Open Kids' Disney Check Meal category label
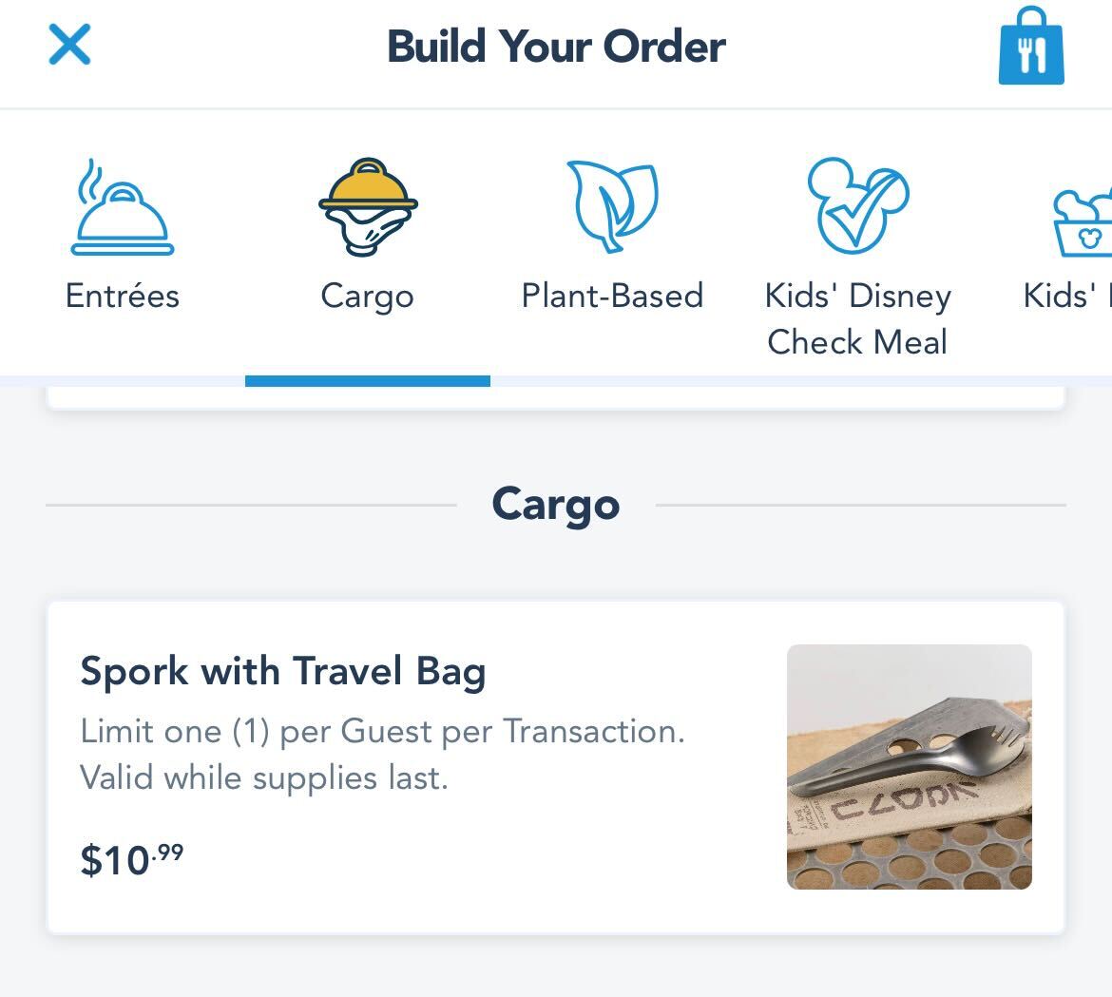1112x997 pixels. (x=857, y=318)
